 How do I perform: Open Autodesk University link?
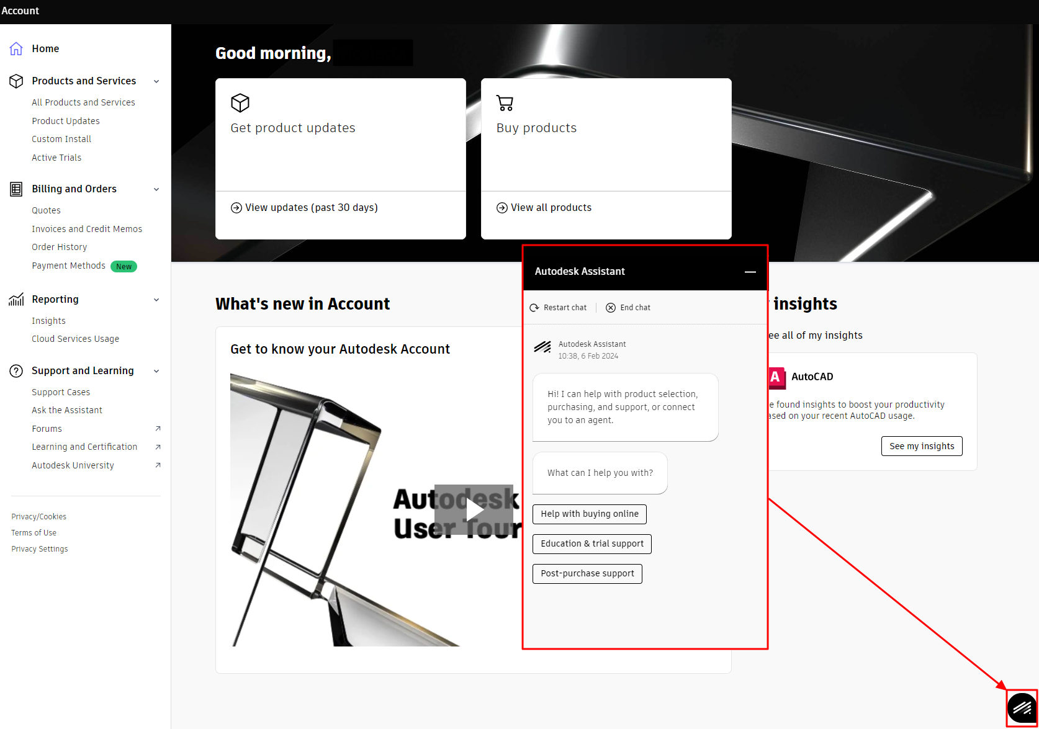(73, 465)
